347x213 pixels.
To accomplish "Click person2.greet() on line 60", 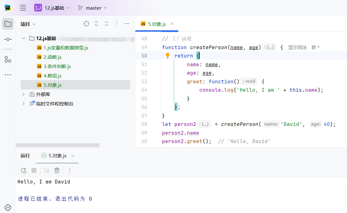I will click(187, 141).
